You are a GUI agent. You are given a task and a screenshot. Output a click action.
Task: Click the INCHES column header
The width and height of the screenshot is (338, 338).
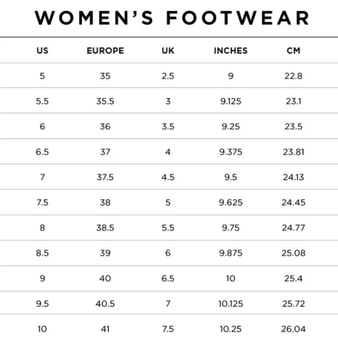click(x=231, y=51)
